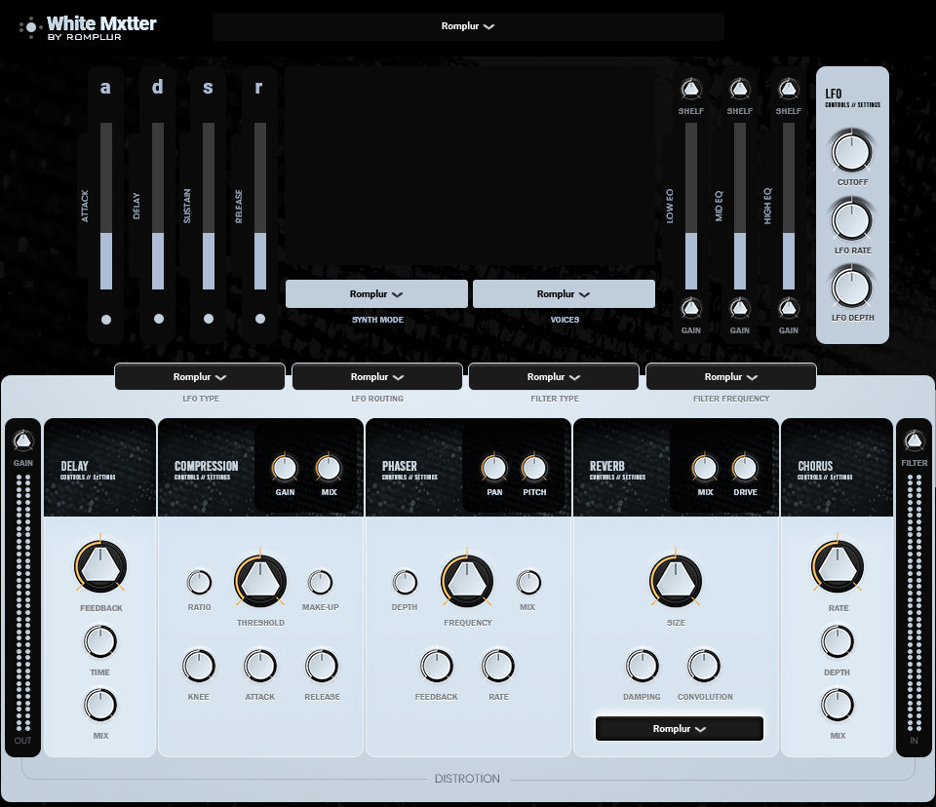
Task: Click the High EQ gain knob
Action: (x=789, y=309)
